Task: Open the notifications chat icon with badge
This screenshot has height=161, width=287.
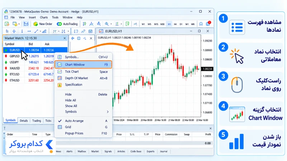Action: pos(208,24)
